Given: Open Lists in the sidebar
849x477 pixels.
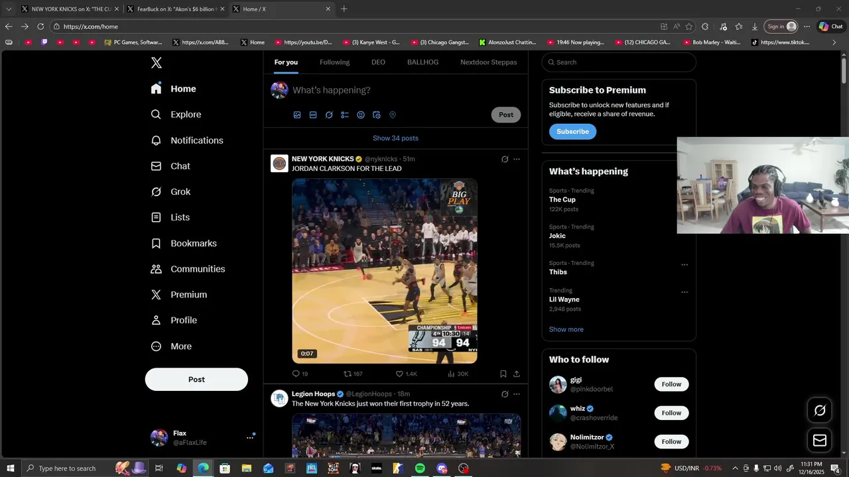Looking at the screenshot, I should (170, 217).
